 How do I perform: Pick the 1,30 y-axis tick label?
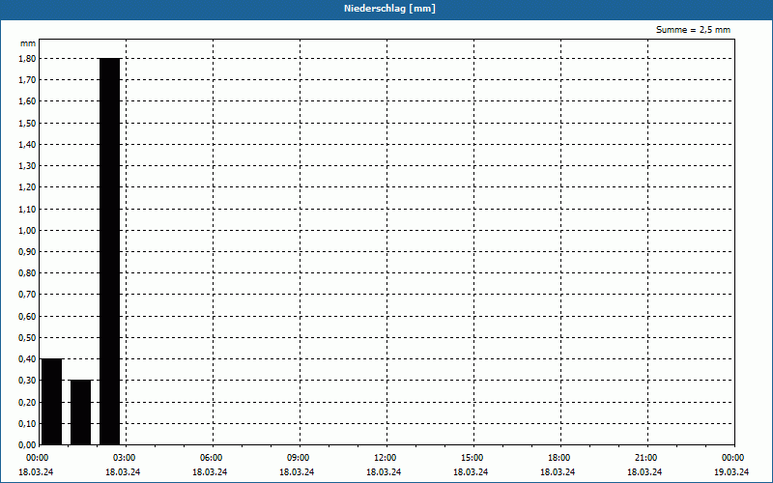[27, 165]
